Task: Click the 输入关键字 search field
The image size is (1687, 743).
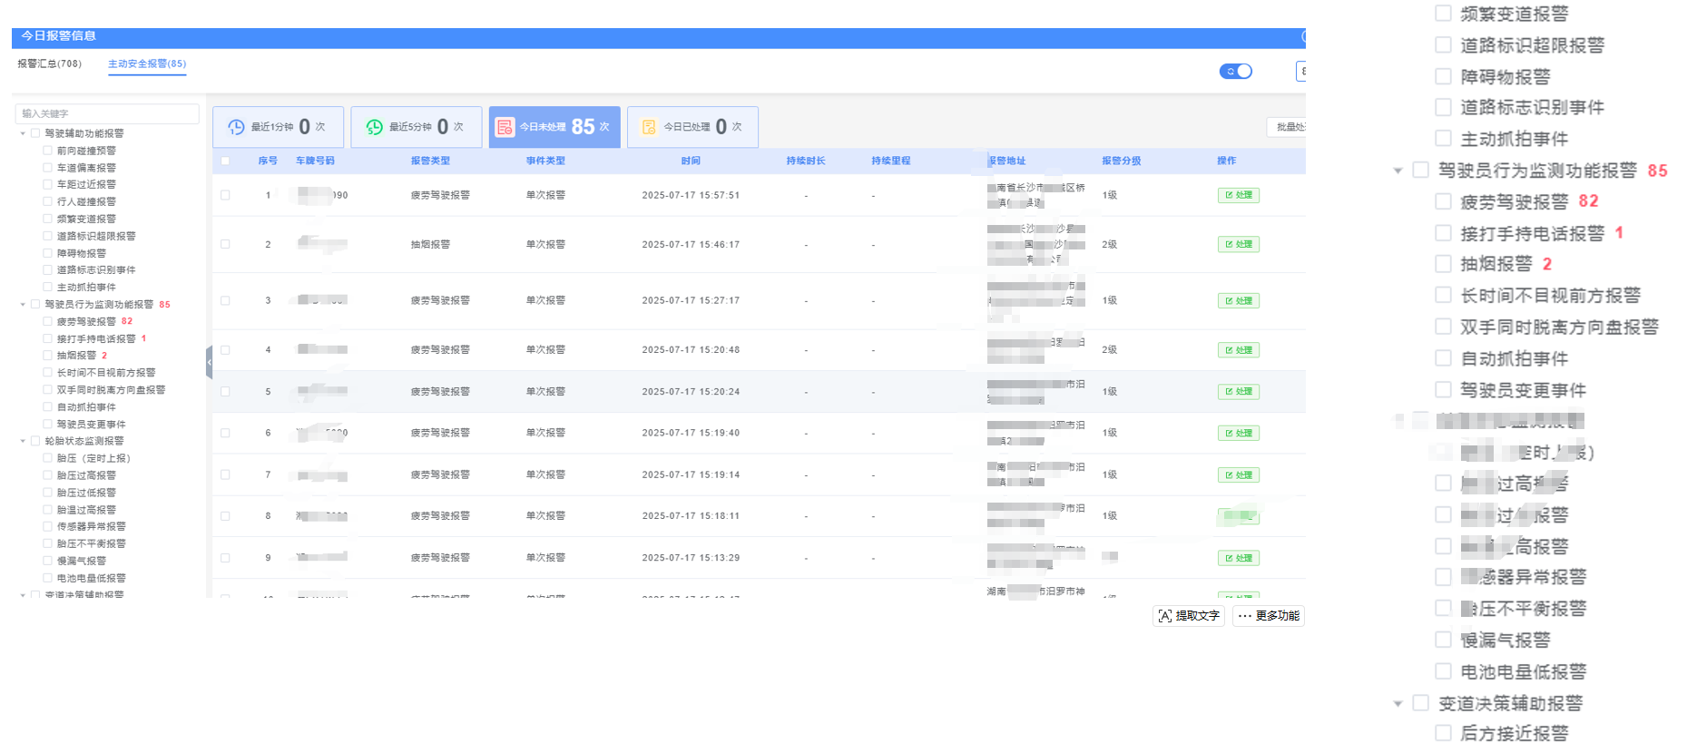Action: coord(107,113)
